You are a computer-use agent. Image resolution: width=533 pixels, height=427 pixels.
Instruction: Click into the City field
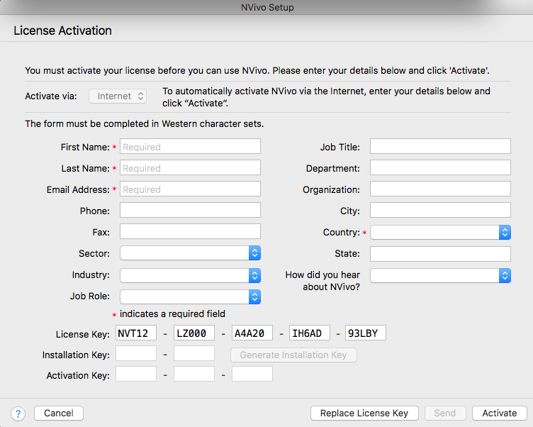pyautogui.click(x=439, y=211)
